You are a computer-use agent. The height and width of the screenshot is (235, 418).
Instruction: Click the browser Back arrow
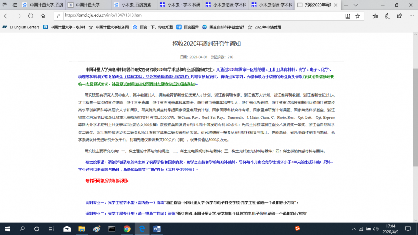[x=7, y=15]
